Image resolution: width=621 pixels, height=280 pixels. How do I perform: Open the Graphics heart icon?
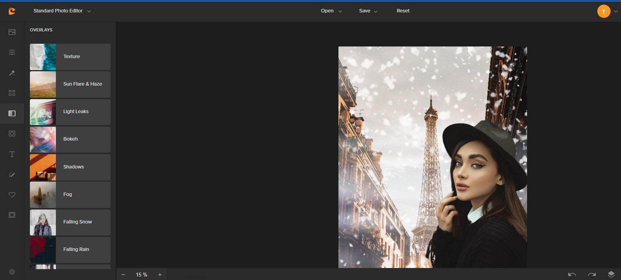[12, 195]
